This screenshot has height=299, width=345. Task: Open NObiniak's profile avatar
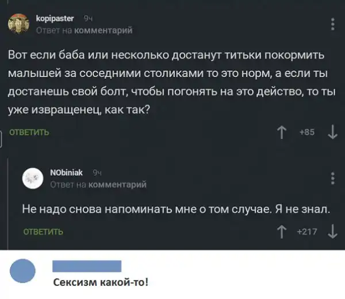[33, 177]
